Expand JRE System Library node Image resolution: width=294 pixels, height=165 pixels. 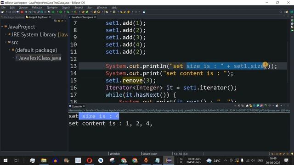(x=6, y=34)
